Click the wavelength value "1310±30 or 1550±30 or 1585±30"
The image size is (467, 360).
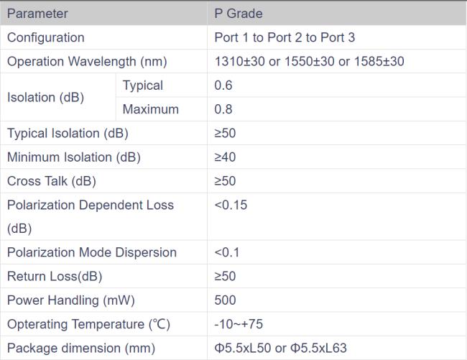309,62
